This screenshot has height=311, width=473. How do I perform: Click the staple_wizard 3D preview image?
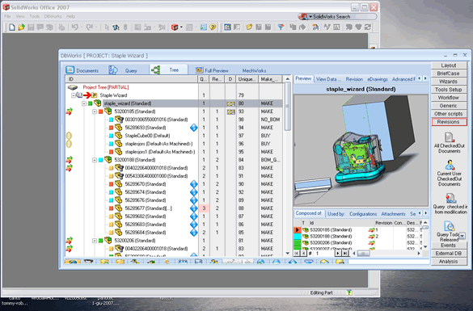[x=361, y=150]
